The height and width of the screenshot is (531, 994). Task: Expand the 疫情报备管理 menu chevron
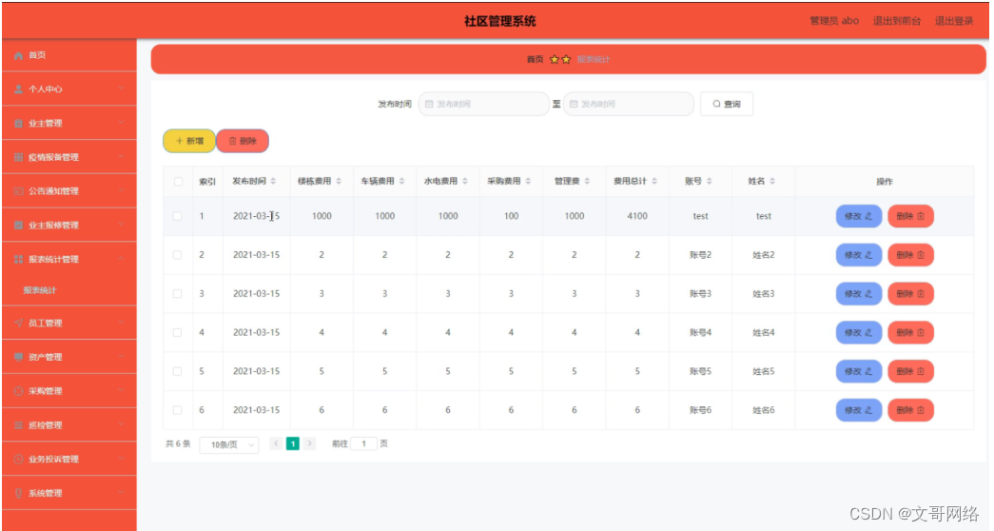pyautogui.click(x=121, y=157)
